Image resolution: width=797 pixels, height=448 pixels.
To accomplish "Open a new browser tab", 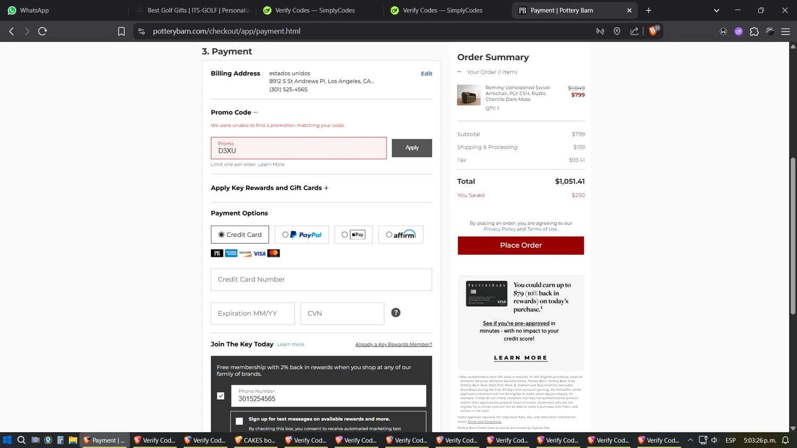I will click(648, 10).
